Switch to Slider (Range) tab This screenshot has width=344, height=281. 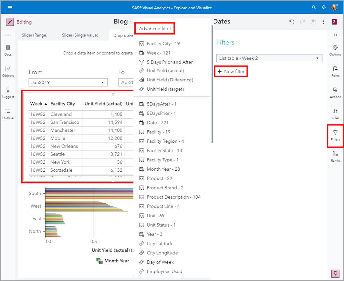[34, 35]
